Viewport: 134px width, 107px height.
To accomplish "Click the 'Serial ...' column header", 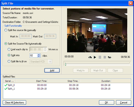I will (10, 81).
